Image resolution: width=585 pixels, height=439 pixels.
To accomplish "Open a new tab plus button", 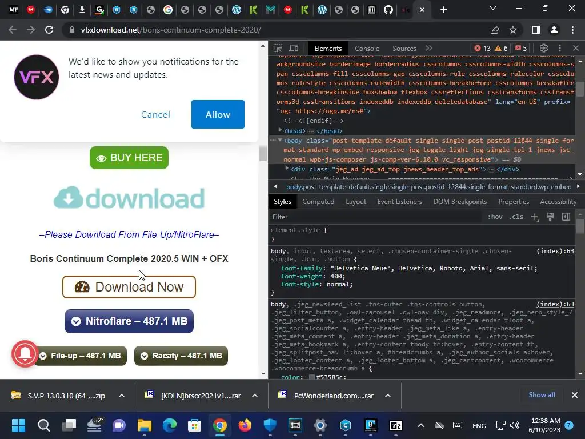I will 443,10.
